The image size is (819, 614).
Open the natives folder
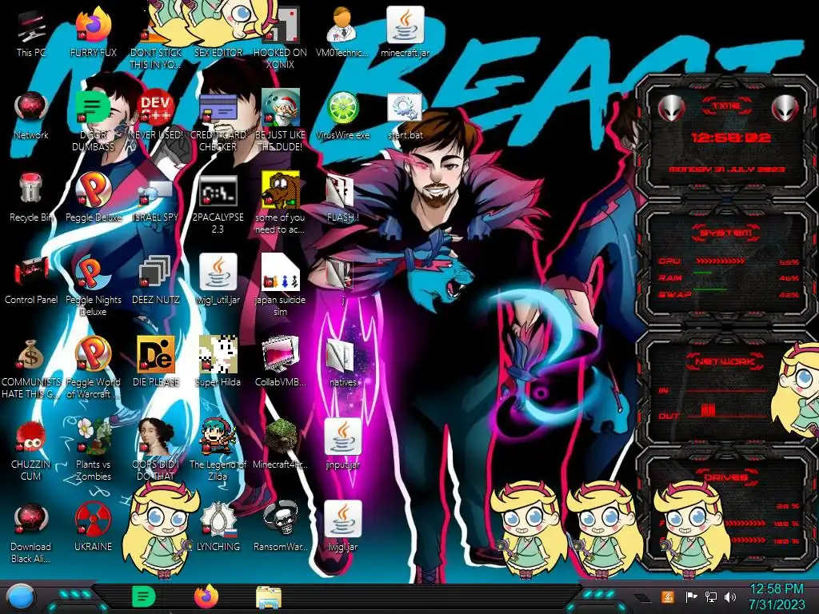coord(342,362)
